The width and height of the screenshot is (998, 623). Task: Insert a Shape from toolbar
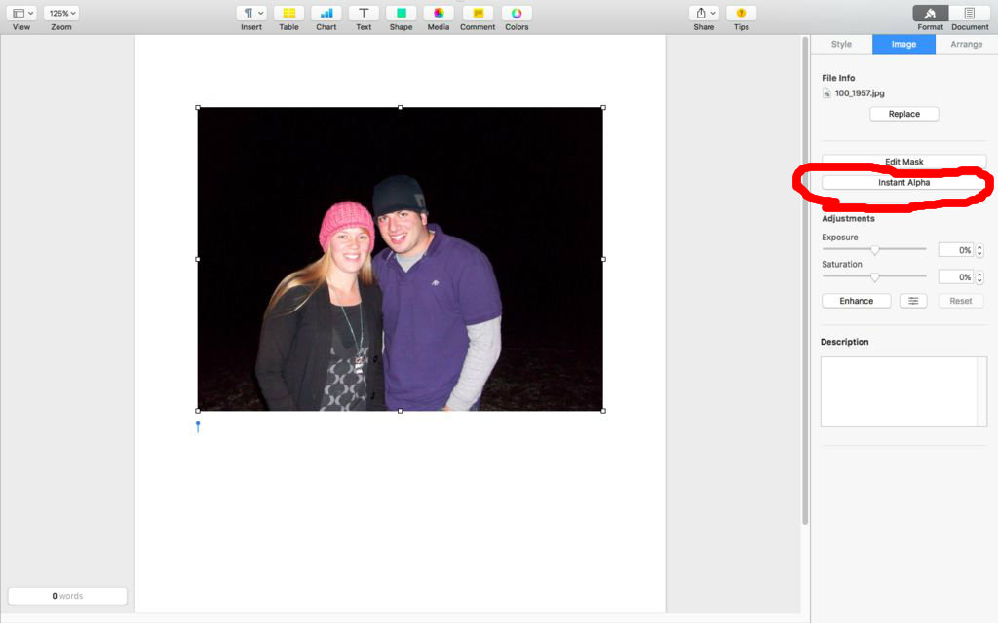tap(401, 13)
